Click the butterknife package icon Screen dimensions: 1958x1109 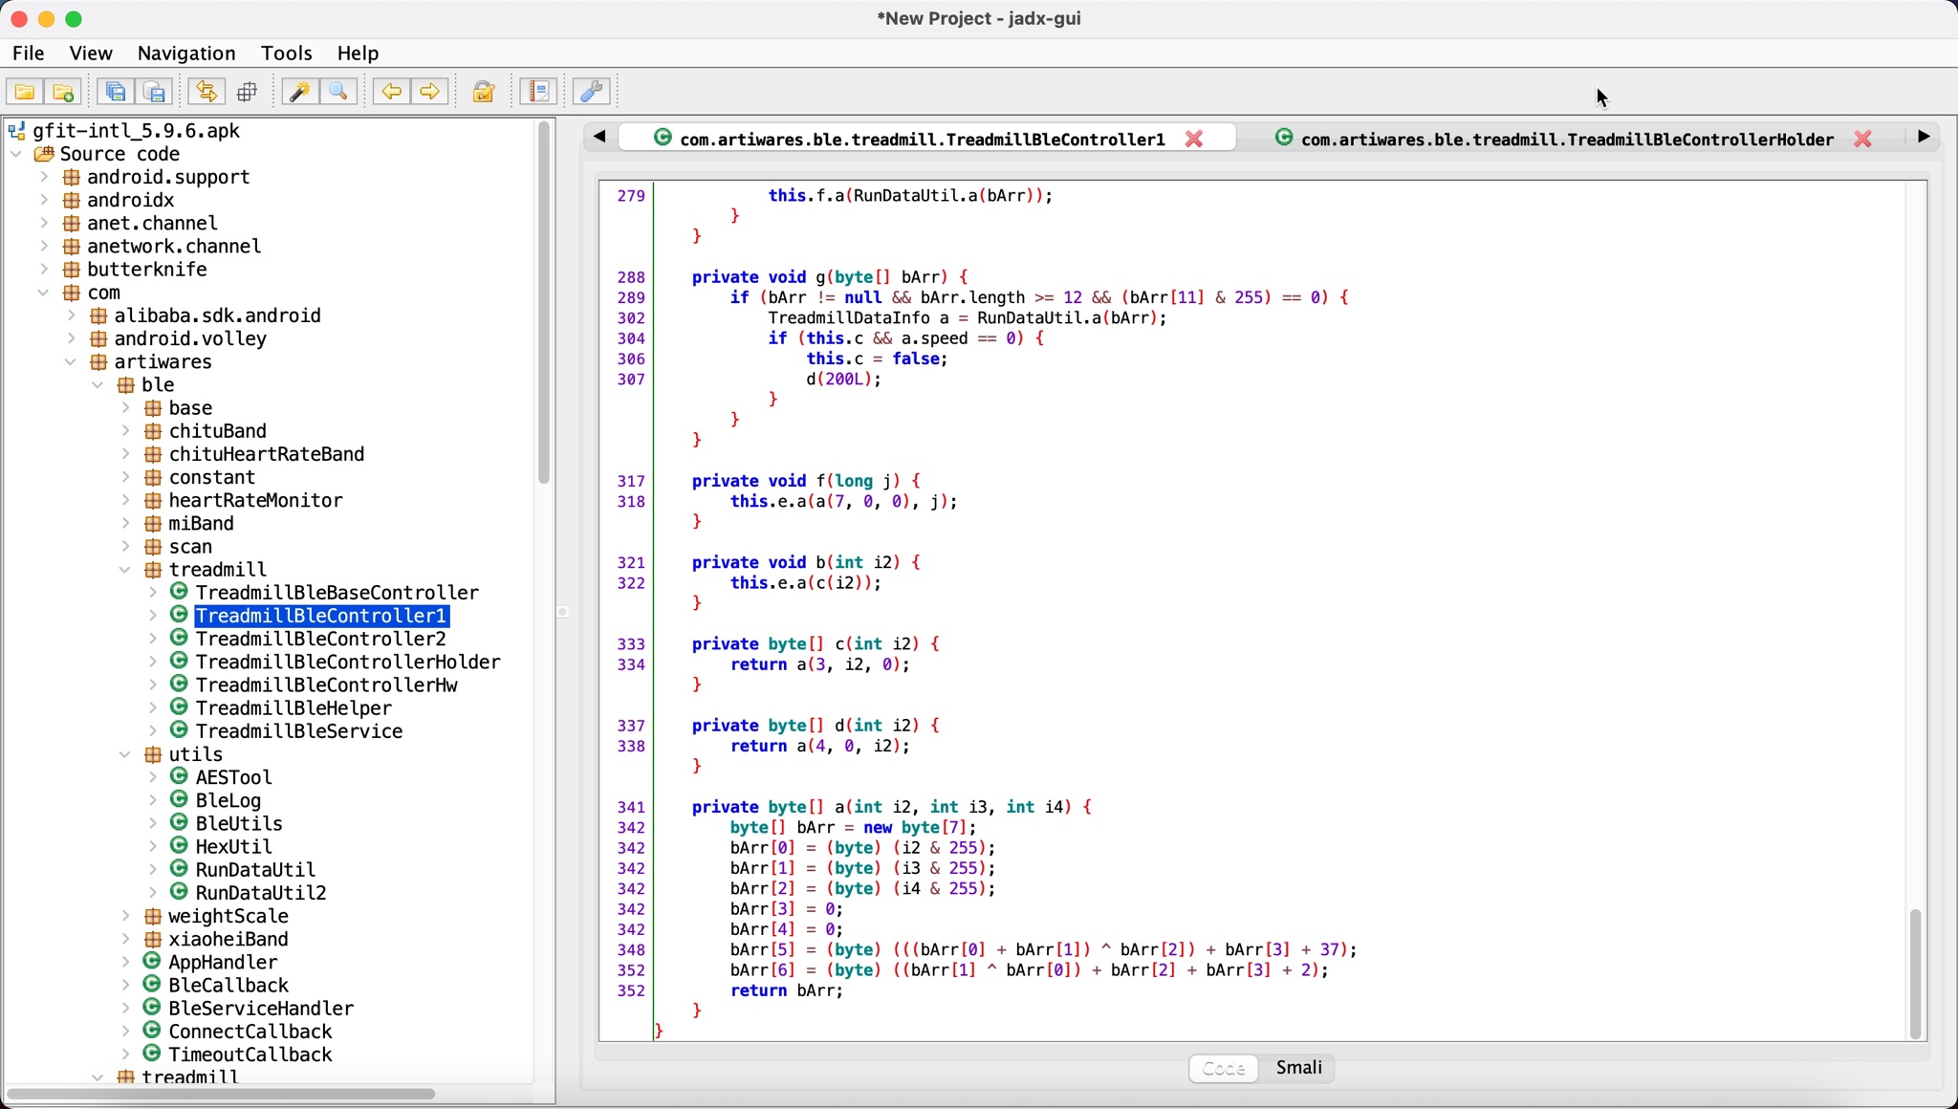[x=71, y=270]
